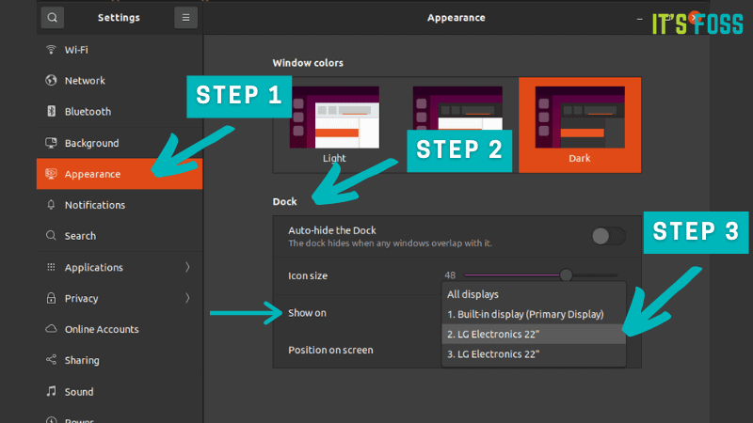Click the Wi-Fi icon in sidebar
This screenshot has height=423, width=753.
point(51,49)
